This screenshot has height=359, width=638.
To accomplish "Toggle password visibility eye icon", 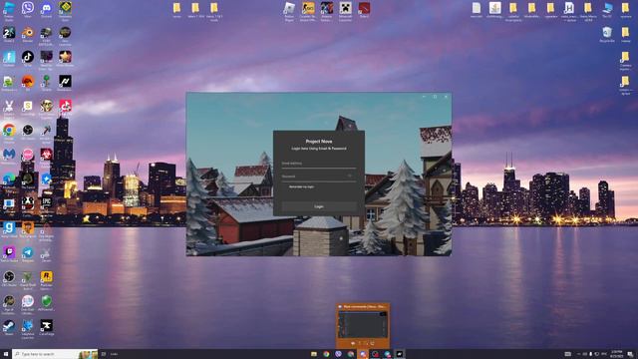I will click(350, 176).
